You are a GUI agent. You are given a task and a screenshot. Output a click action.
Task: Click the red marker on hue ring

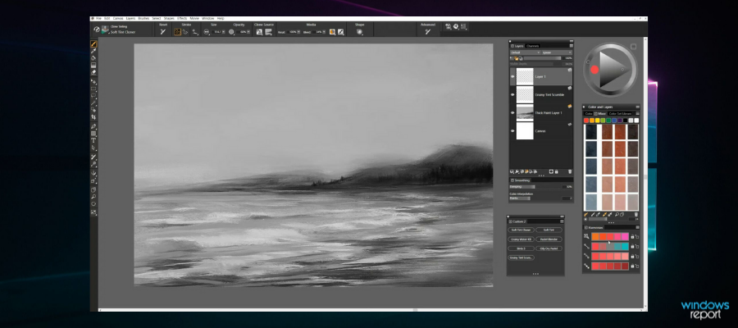tap(594, 70)
